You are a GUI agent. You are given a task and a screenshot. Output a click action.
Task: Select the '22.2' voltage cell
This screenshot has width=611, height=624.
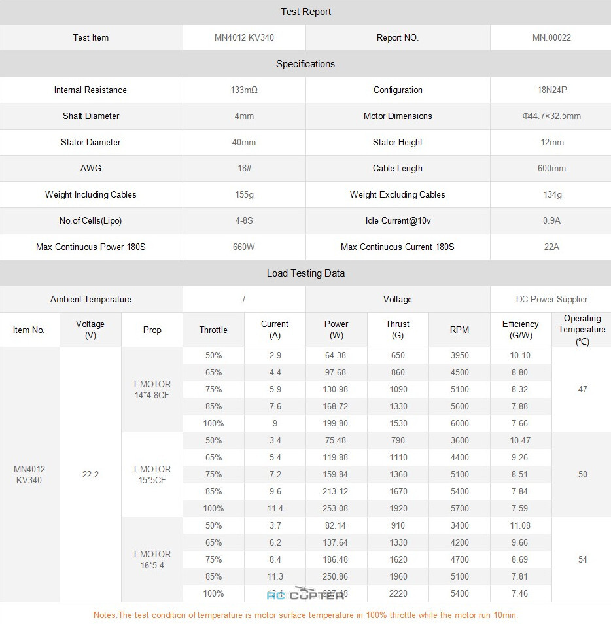coord(90,475)
